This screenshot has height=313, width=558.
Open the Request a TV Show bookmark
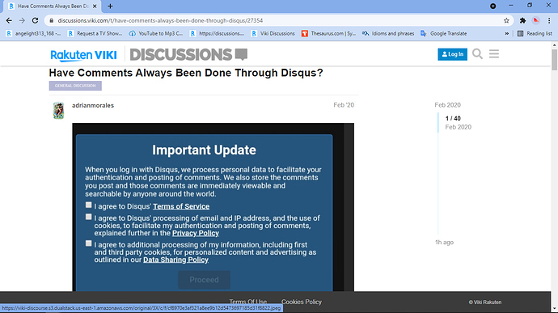pos(95,33)
